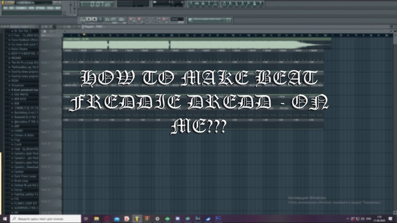Screen dimensions: 397x223
Task: Open the EDIT menu
Action: 11,8
